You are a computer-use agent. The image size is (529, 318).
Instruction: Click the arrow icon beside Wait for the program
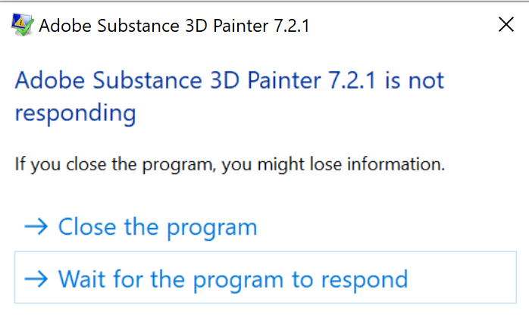pyautogui.click(x=36, y=279)
